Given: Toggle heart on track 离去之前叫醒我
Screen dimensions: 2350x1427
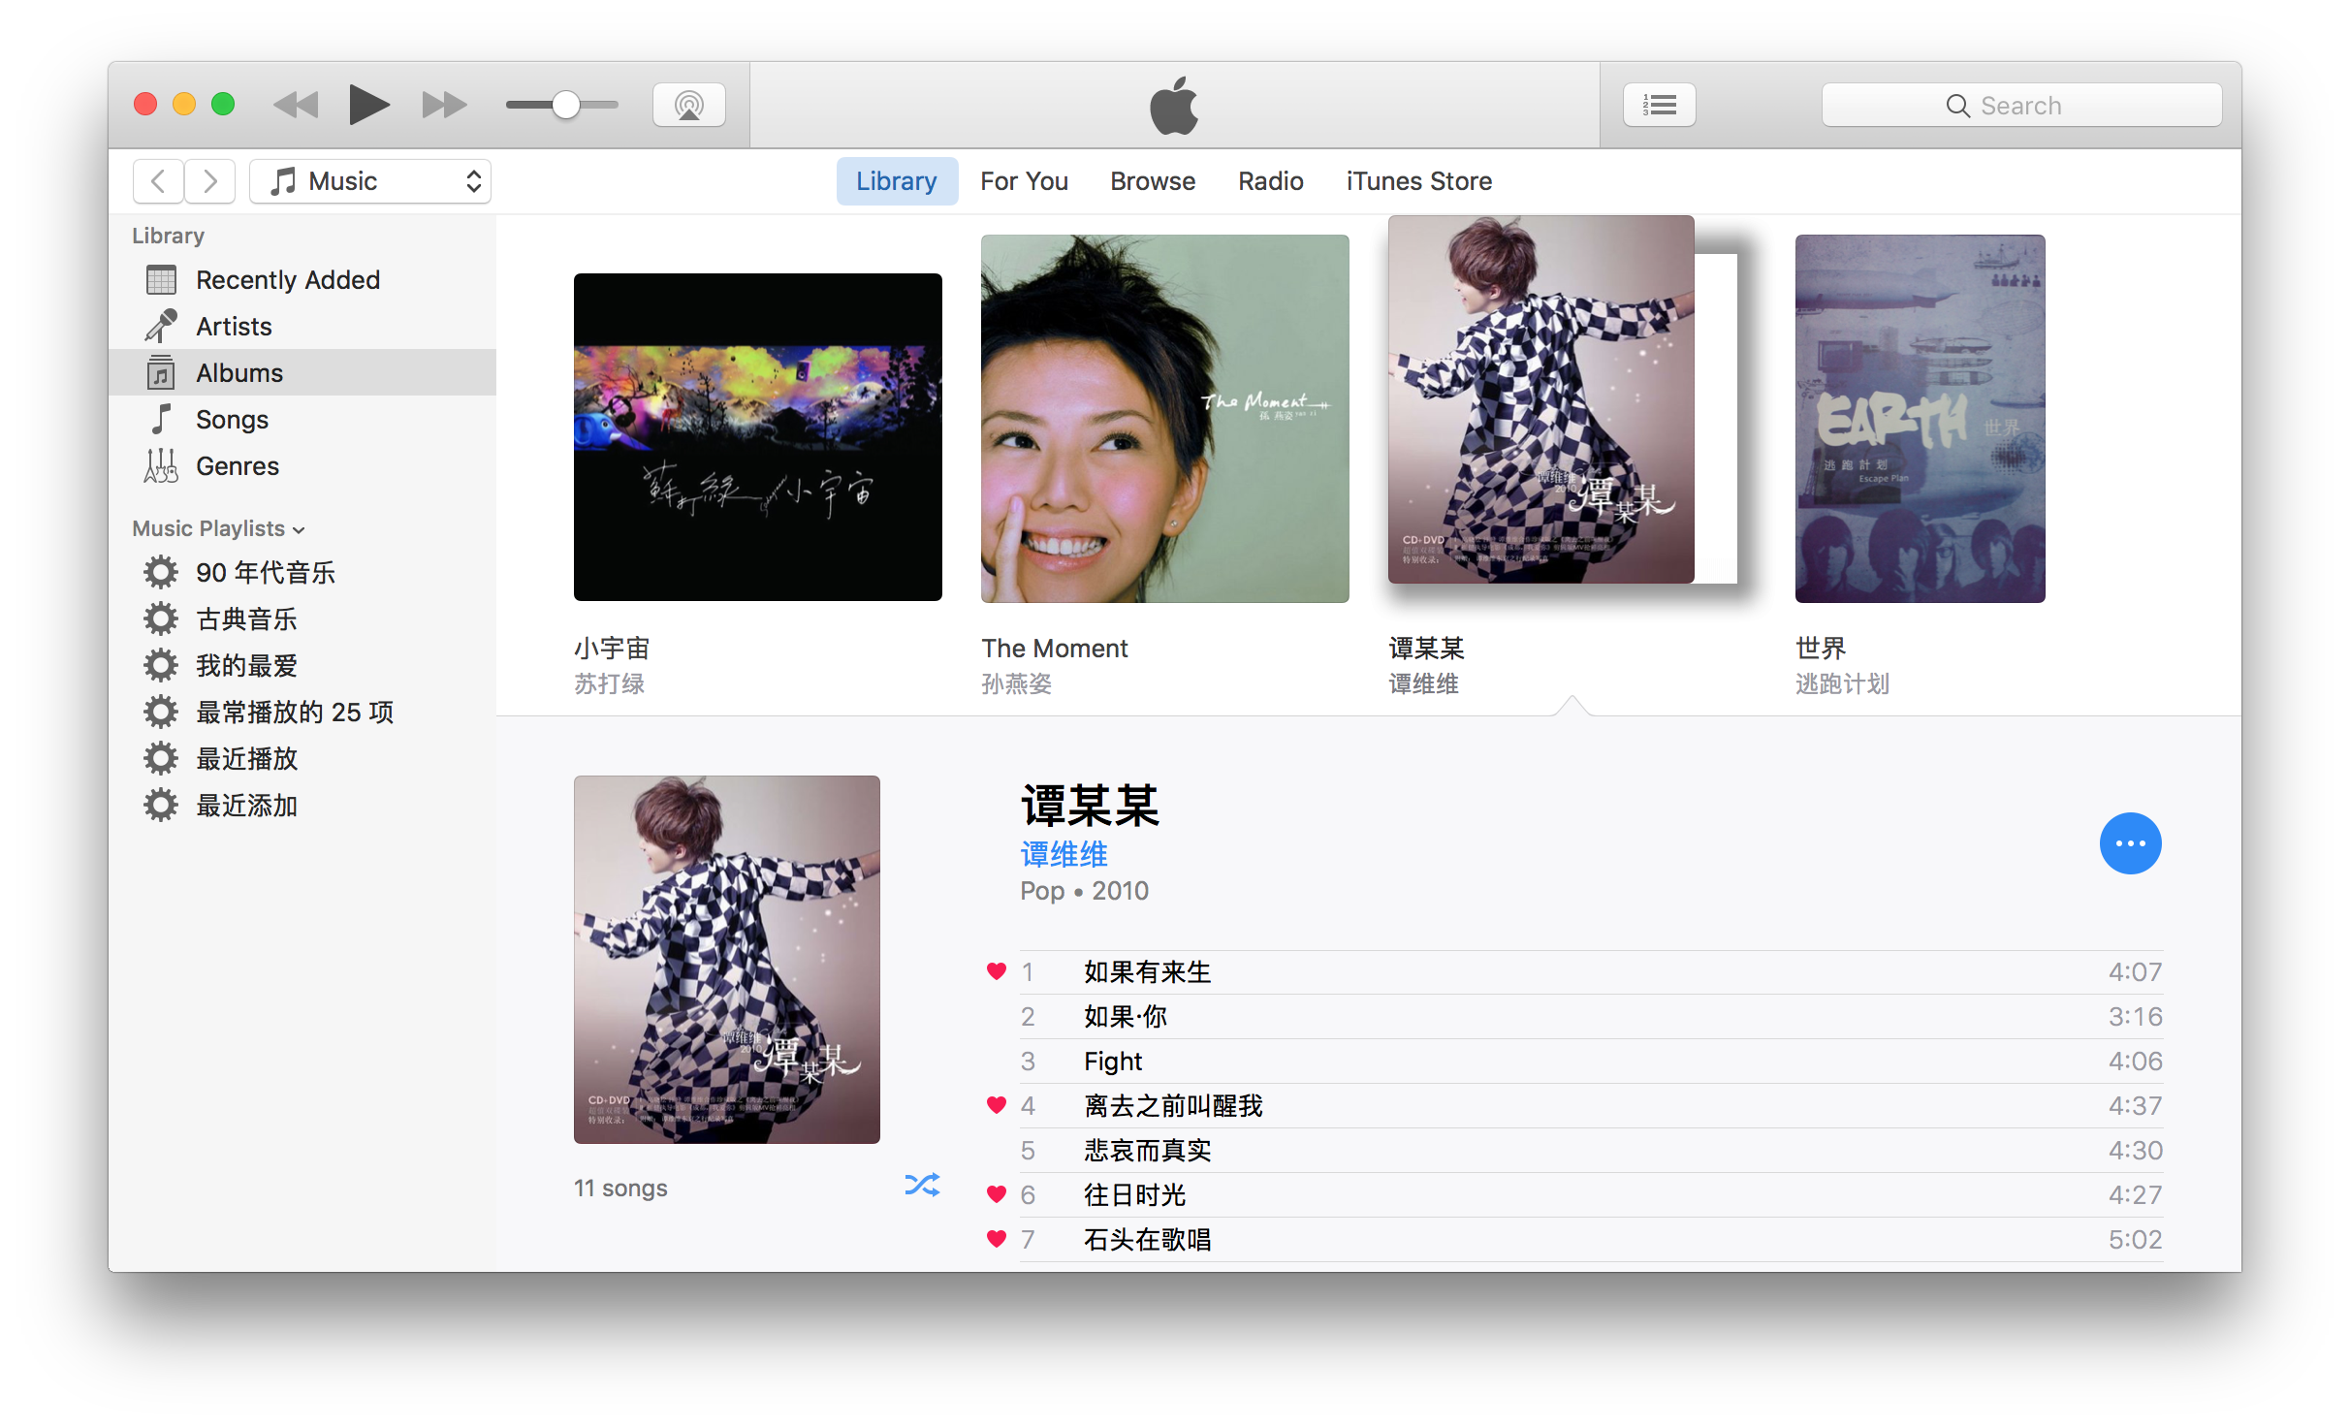Looking at the screenshot, I should coord(996,1105).
